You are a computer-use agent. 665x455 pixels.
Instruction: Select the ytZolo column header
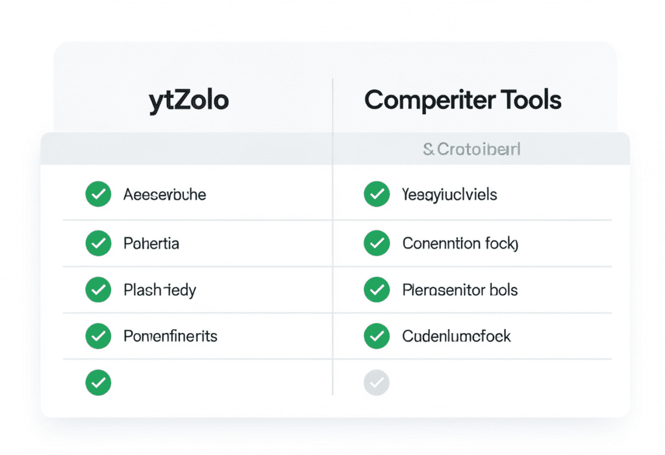pos(189,101)
